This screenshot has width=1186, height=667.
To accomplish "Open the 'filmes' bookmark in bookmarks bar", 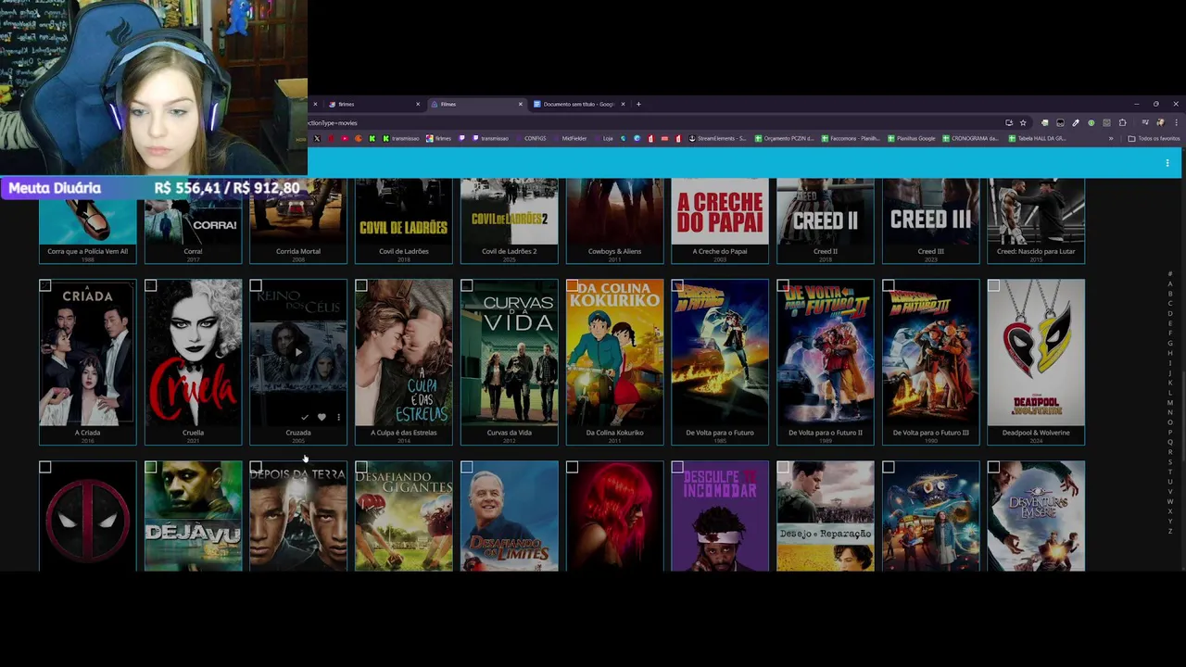I will click(x=437, y=138).
